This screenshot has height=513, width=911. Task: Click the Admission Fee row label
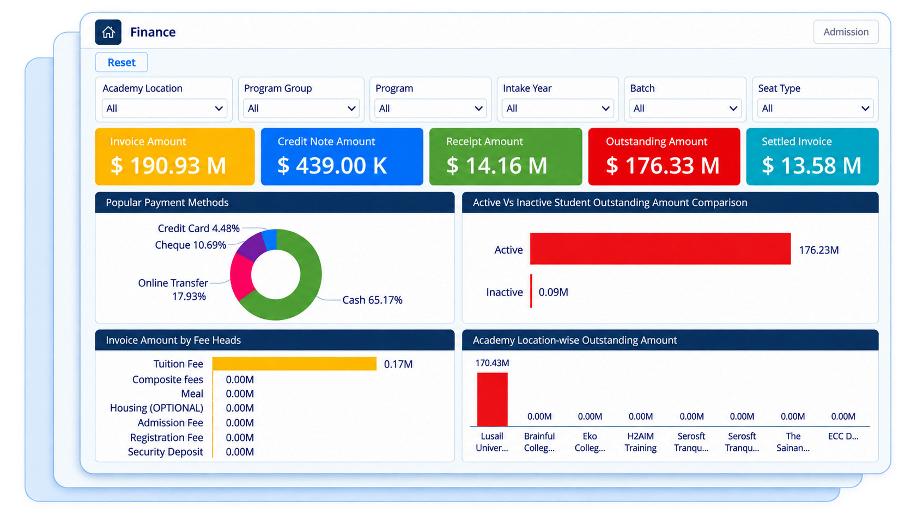(170, 423)
